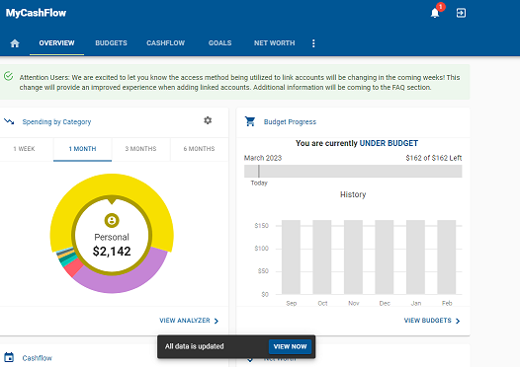The image size is (520, 367).
Task: Click the green check icon in announcement
Action: tap(8, 76)
